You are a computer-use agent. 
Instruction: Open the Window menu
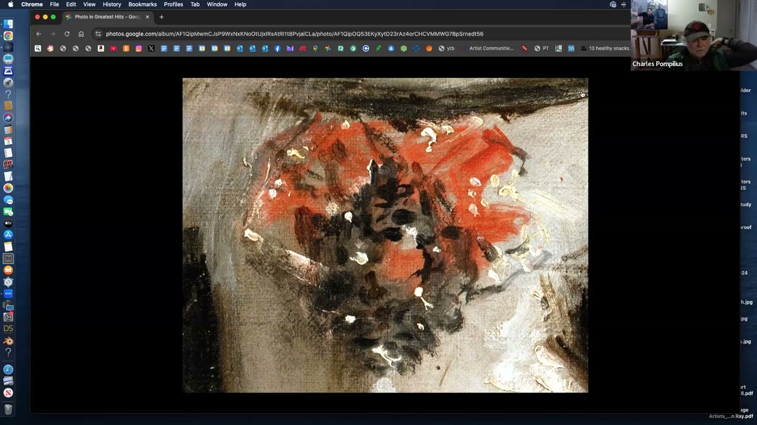click(x=217, y=4)
